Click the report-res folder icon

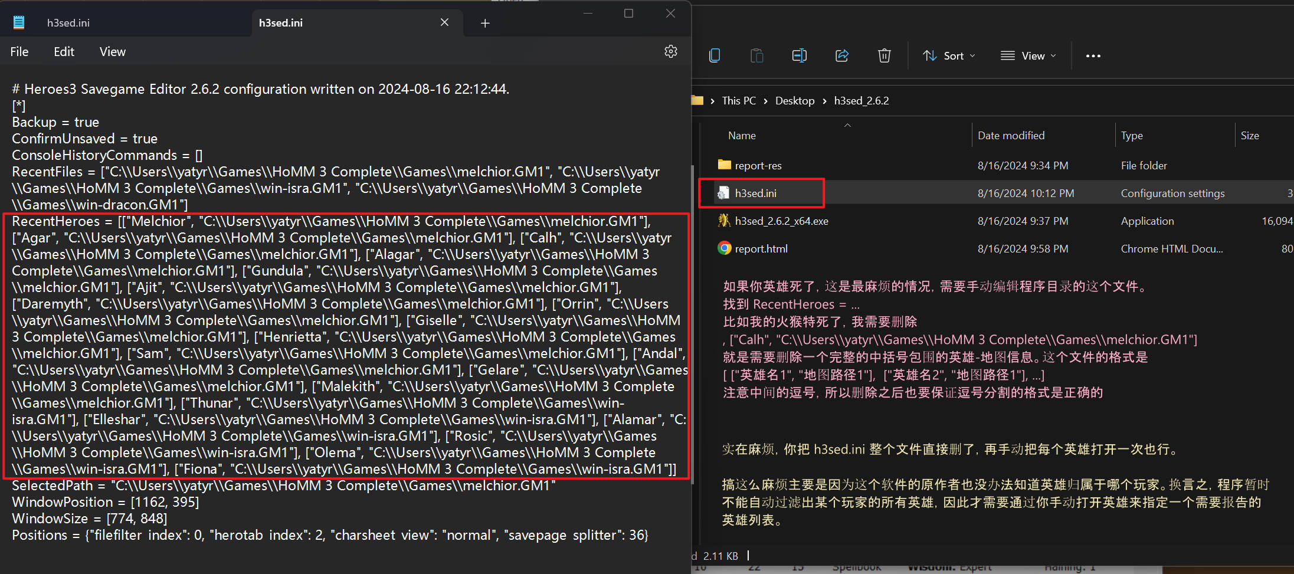(724, 165)
